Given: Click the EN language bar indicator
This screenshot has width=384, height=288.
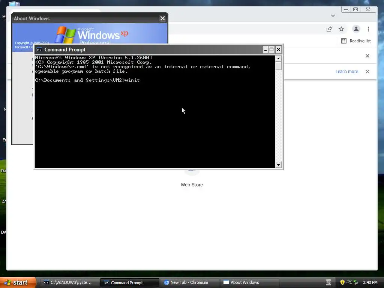Looking at the screenshot, I should [x=328, y=283].
